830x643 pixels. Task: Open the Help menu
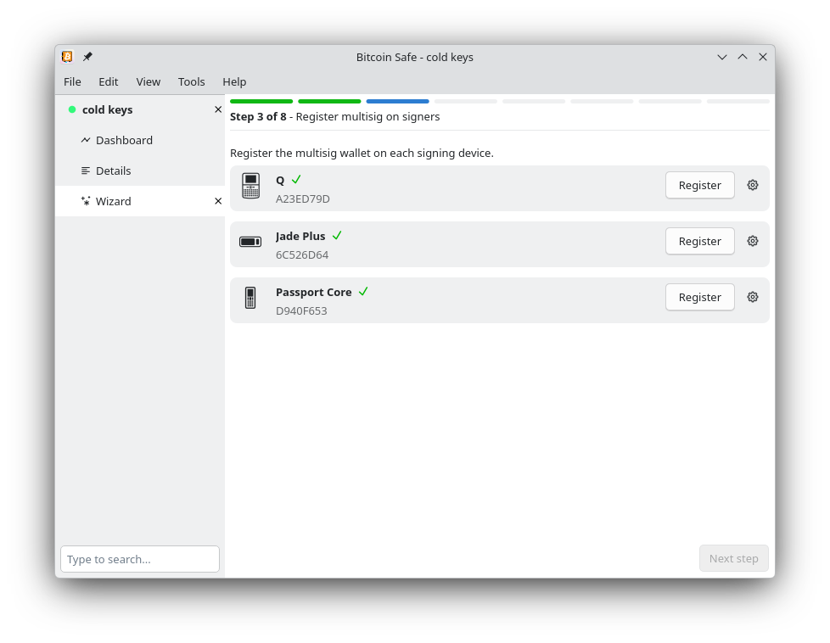click(x=234, y=81)
